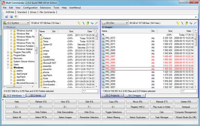The image size is (200, 126).
Task: Click the IMG_0062 image file icon
Action: [x=104, y=72]
